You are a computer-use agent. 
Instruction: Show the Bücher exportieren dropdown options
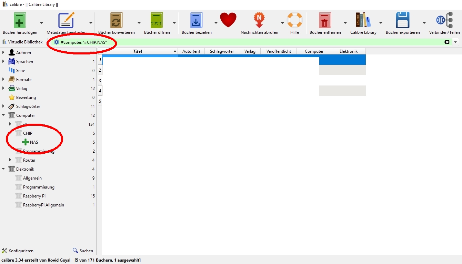[424, 23]
